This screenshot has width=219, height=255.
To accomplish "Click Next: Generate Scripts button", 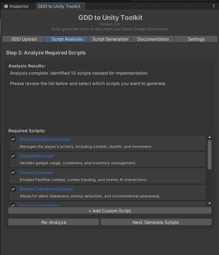I will click(156, 222).
